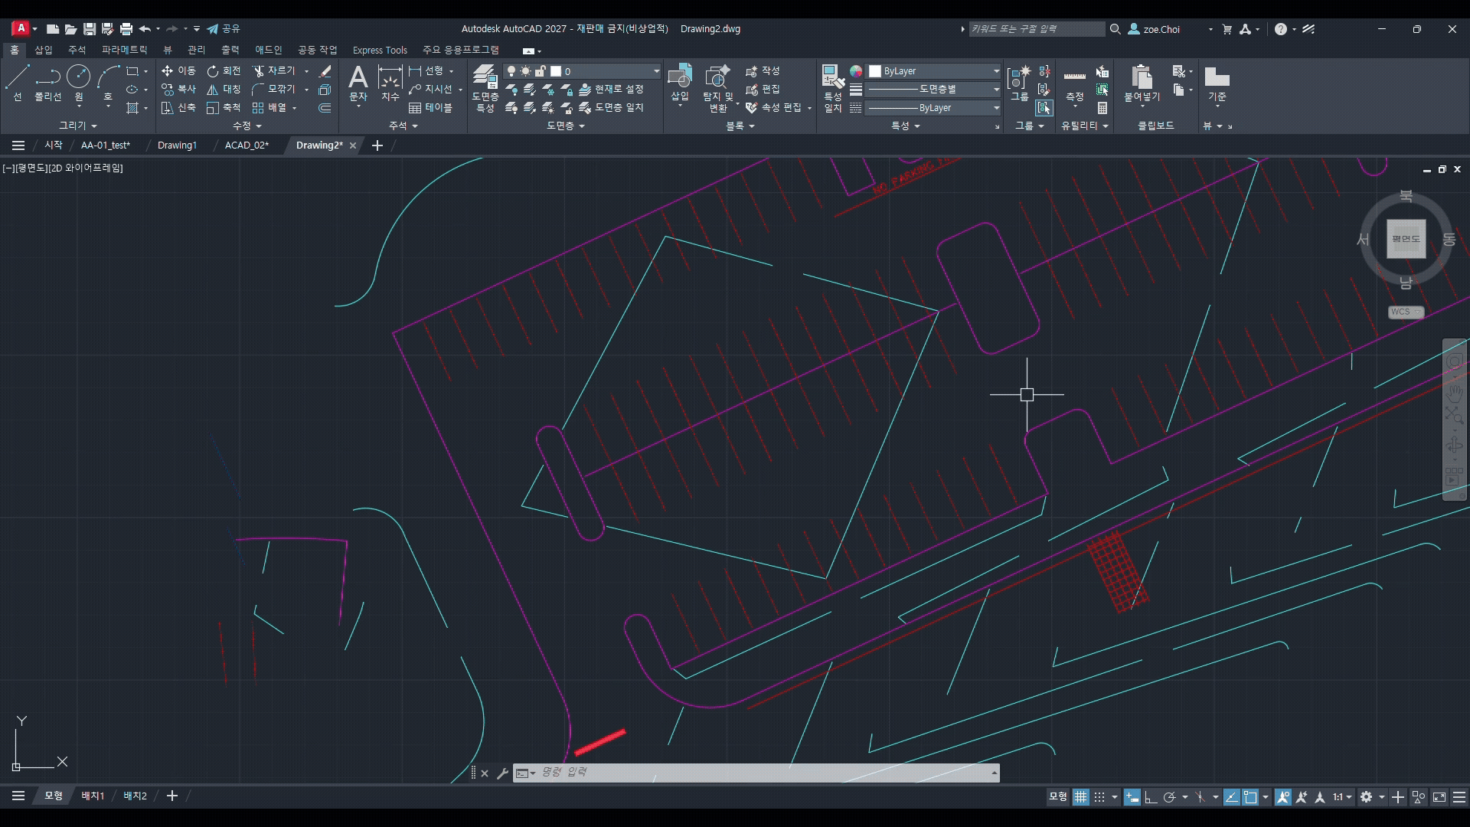Toggle snap mode in status bar
This screenshot has width=1470, height=827.
[1099, 797]
